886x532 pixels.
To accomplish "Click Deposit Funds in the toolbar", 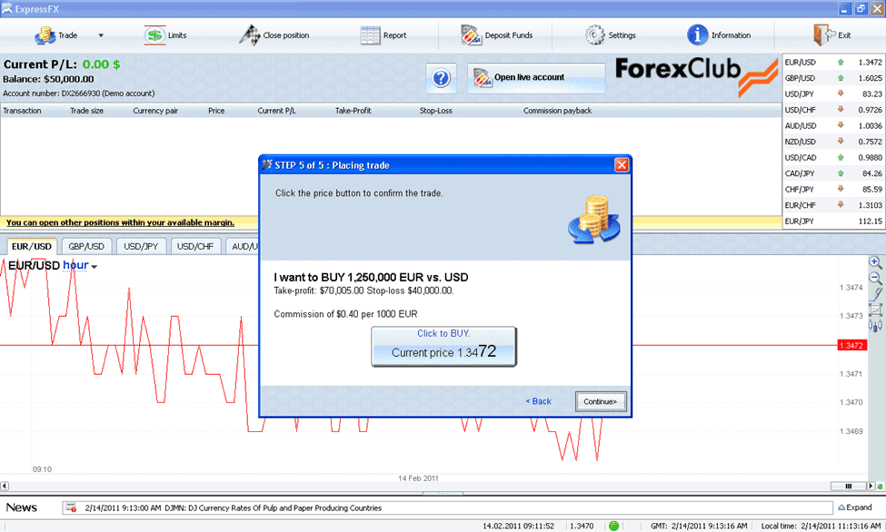I will pyautogui.click(x=496, y=35).
